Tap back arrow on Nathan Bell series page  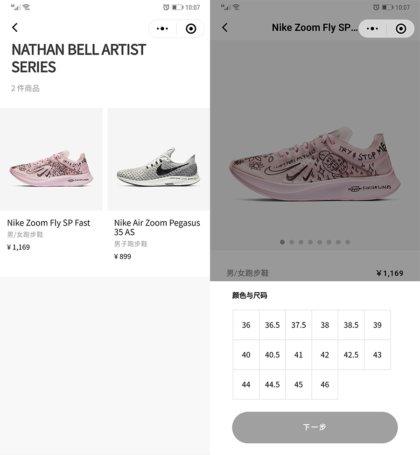[15, 28]
